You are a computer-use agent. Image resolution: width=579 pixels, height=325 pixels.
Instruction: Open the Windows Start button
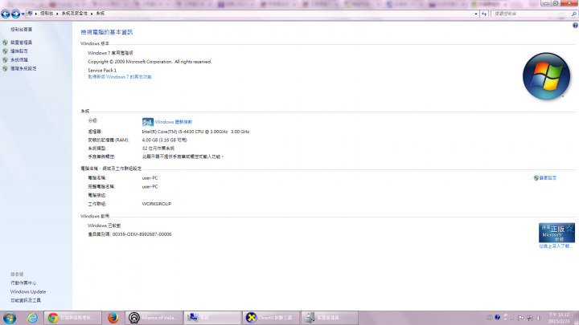pos(10,318)
